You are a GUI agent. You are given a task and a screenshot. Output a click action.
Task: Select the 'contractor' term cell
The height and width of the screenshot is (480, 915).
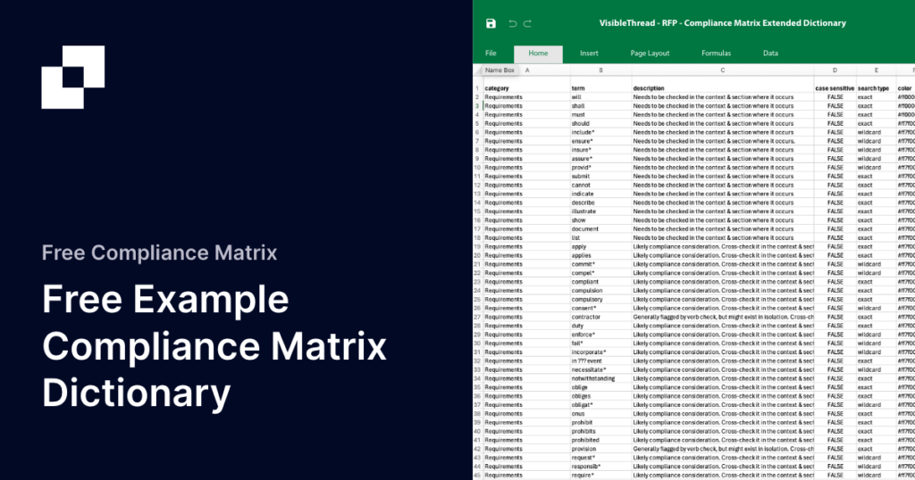601,317
